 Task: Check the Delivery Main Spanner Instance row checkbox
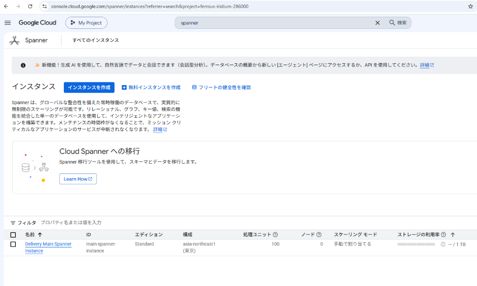pyautogui.click(x=13, y=244)
